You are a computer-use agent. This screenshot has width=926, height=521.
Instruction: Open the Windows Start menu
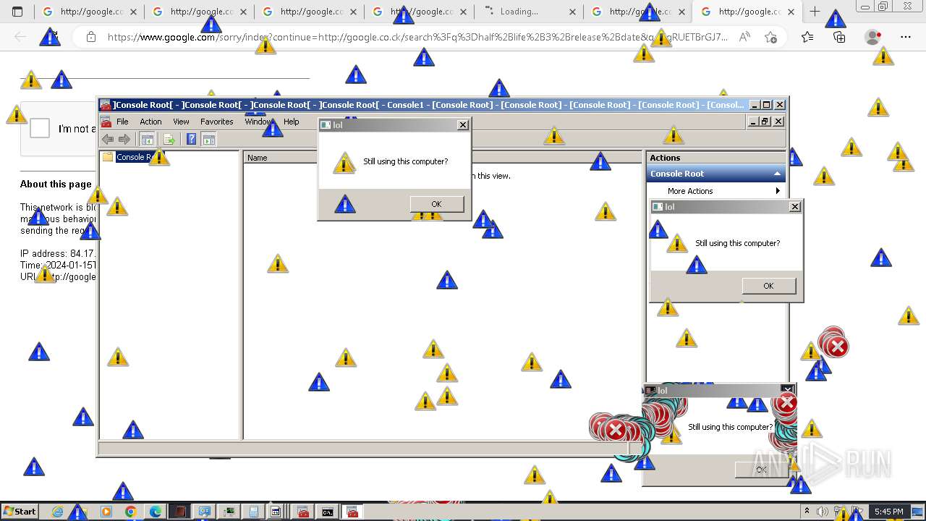coord(20,512)
